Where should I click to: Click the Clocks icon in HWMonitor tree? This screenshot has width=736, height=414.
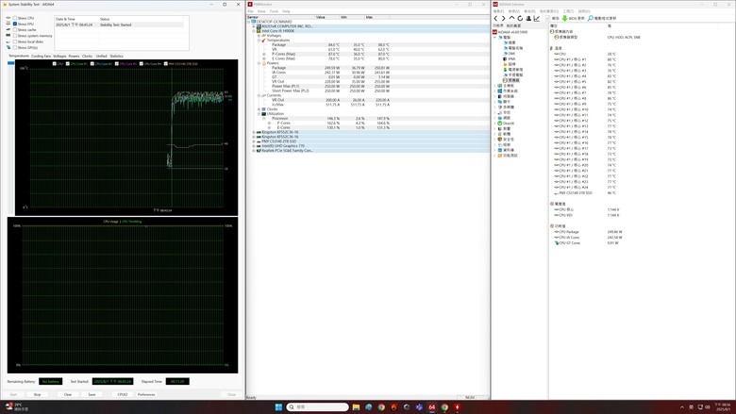[x=264, y=109]
